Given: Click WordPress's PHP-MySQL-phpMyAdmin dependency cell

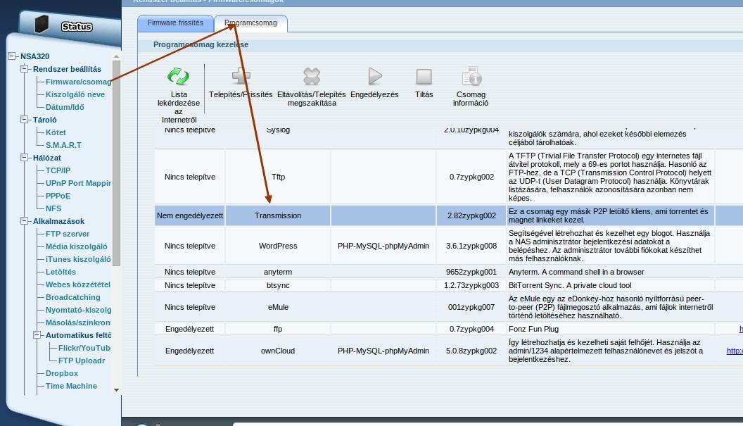Looking at the screenshot, I should tap(383, 246).
